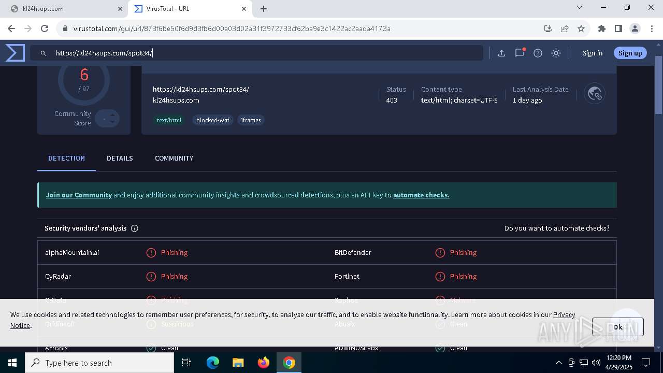This screenshot has height=373, width=663.
Task: Click the Sign in link
Action: pyautogui.click(x=593, y=53)
